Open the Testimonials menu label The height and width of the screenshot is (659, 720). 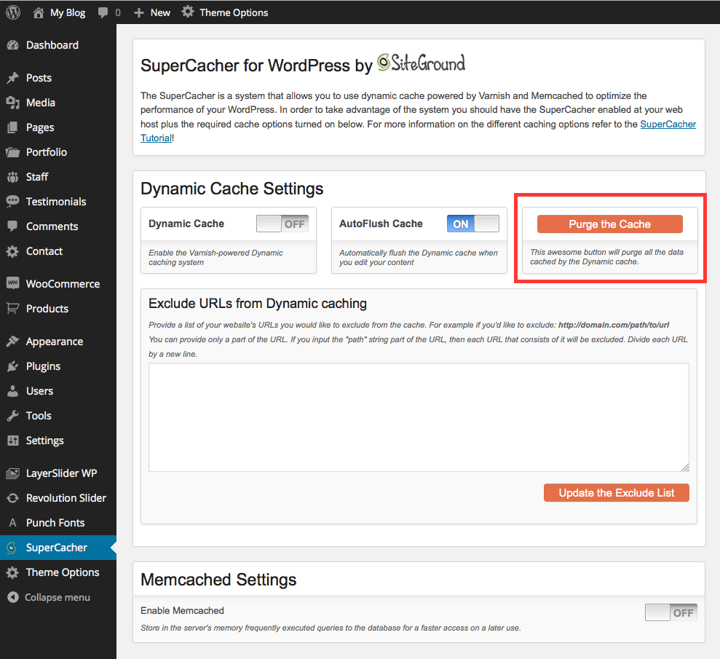[56, 202]
